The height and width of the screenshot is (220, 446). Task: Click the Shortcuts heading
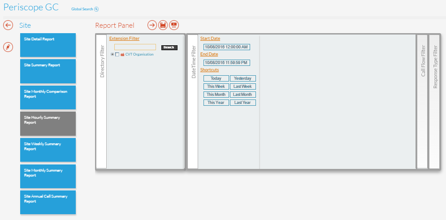pyautogui.click(x=210, y=70)
